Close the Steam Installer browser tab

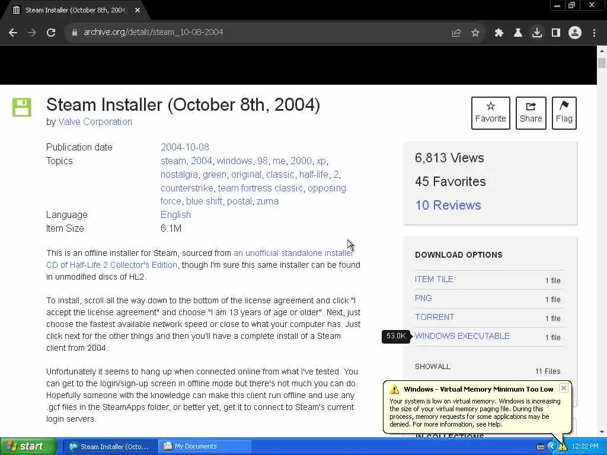pyautogui.click(x=138, y=10)
